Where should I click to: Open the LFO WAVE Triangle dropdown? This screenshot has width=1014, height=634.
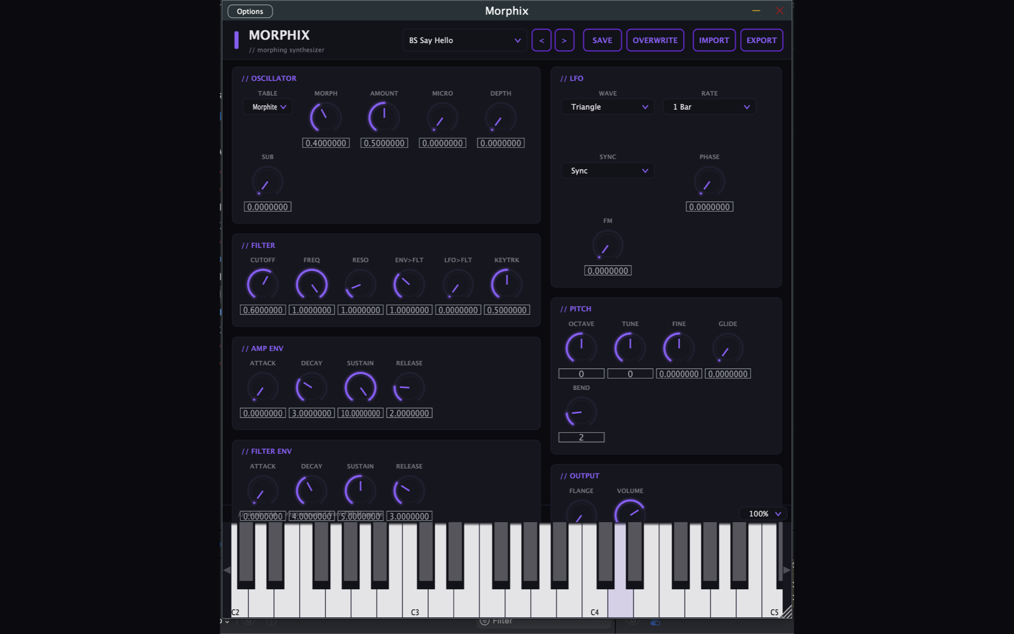pos(608,107)
